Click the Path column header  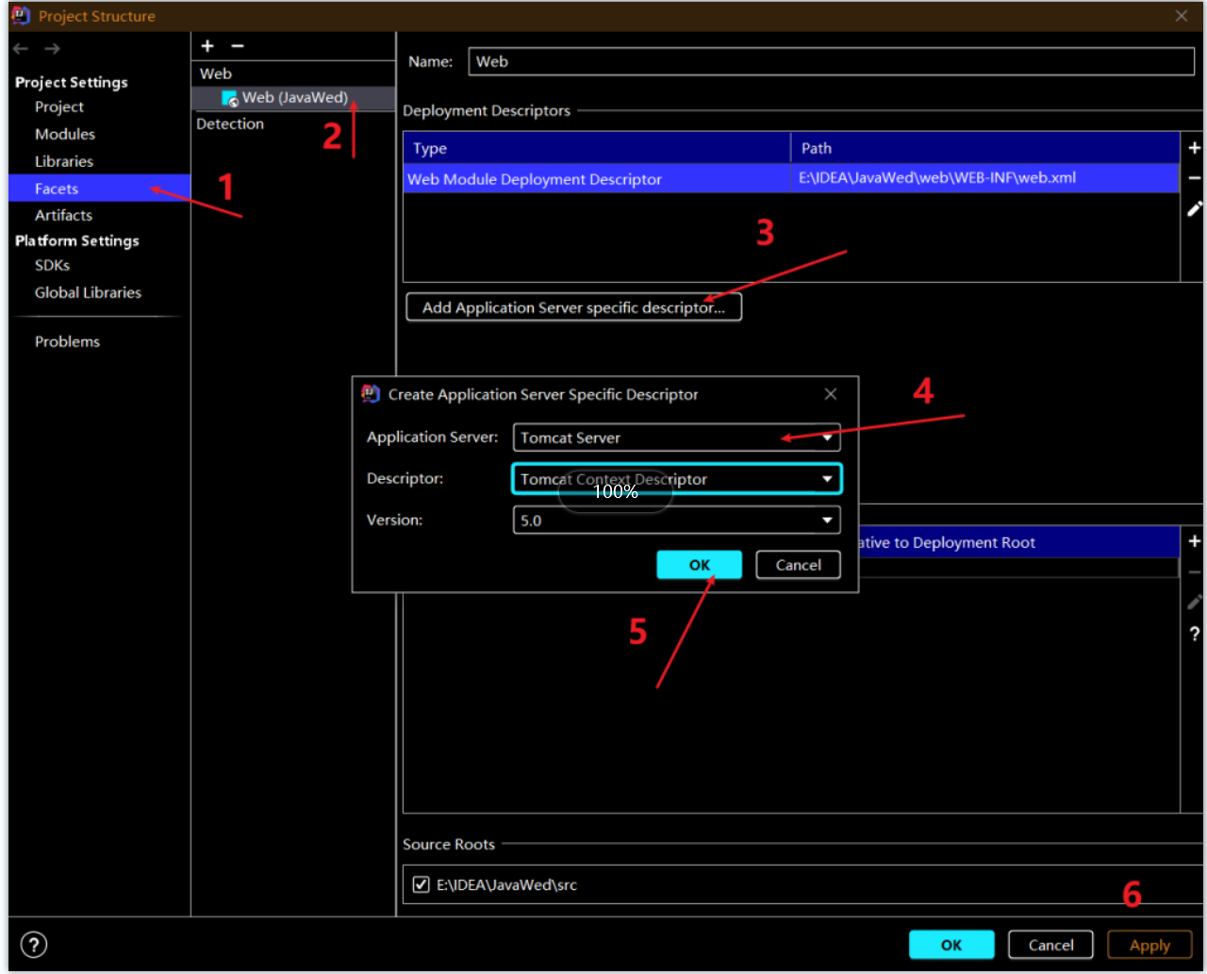(x=985, y=148)
